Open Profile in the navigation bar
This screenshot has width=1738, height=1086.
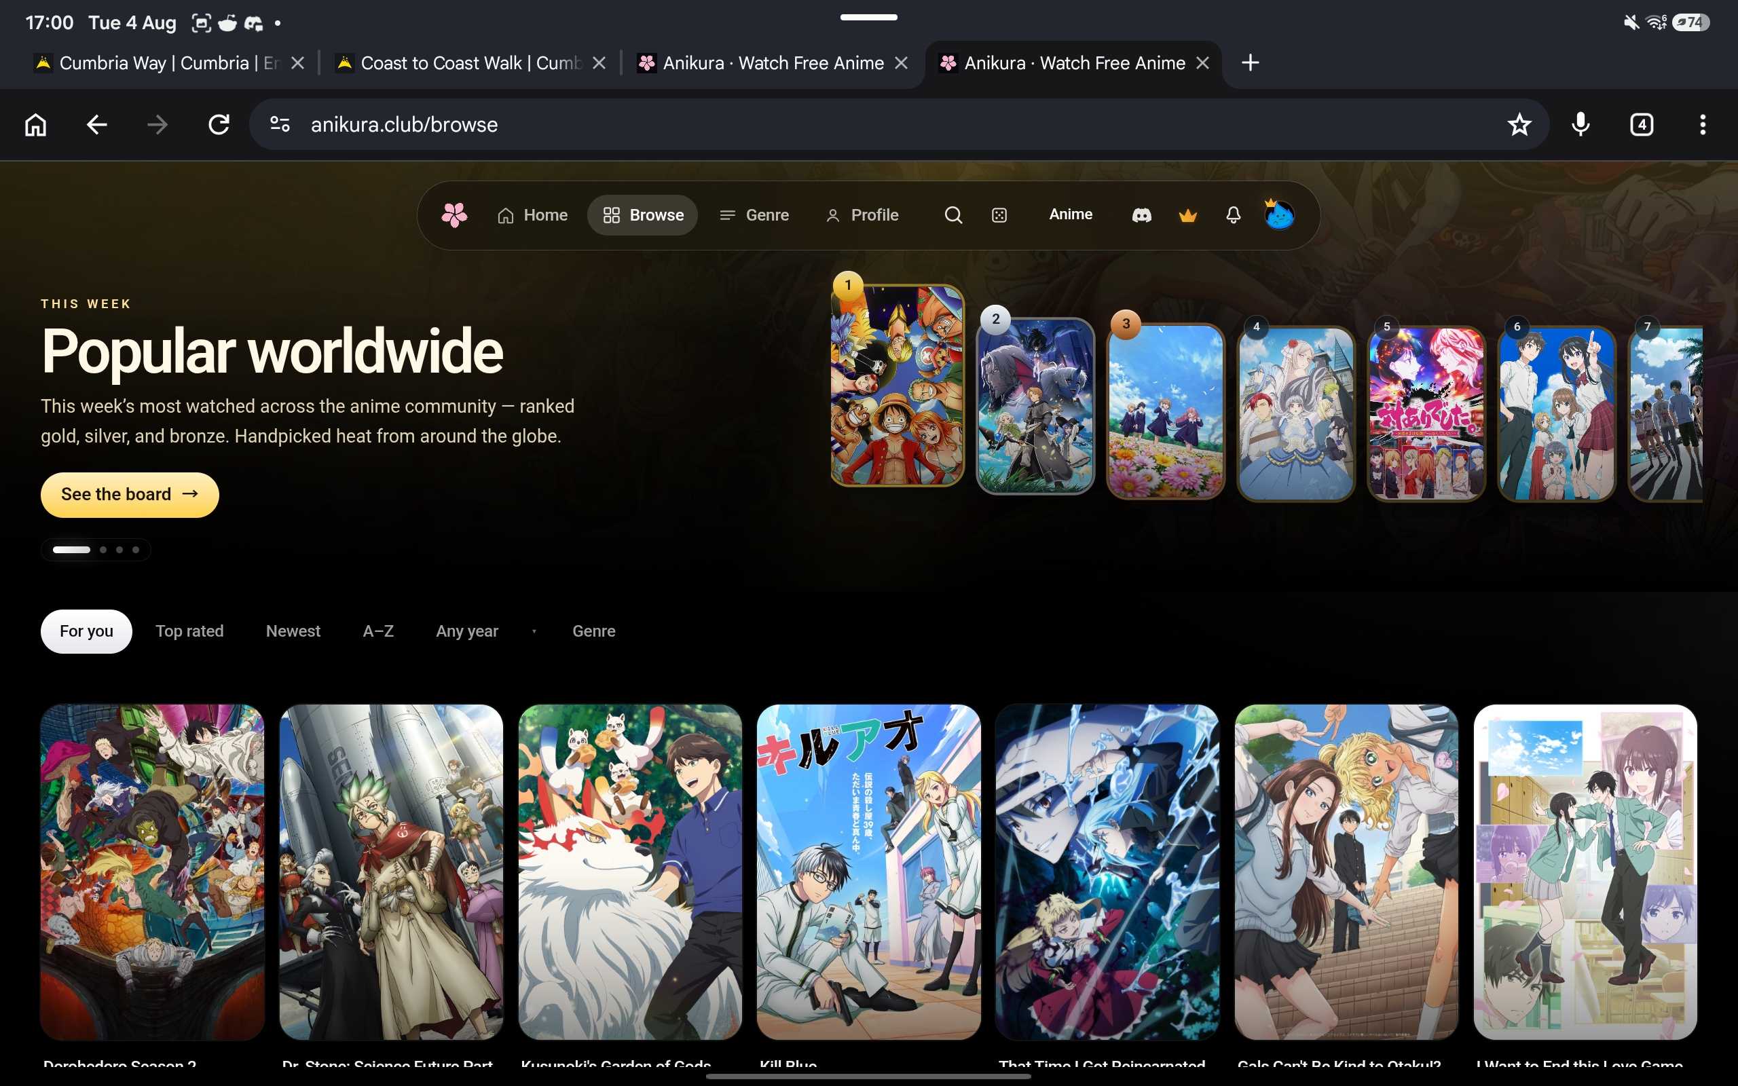pyautogui.click(x=862, y=214)
